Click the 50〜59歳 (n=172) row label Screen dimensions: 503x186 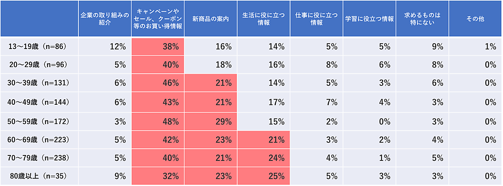coord(39,121)
